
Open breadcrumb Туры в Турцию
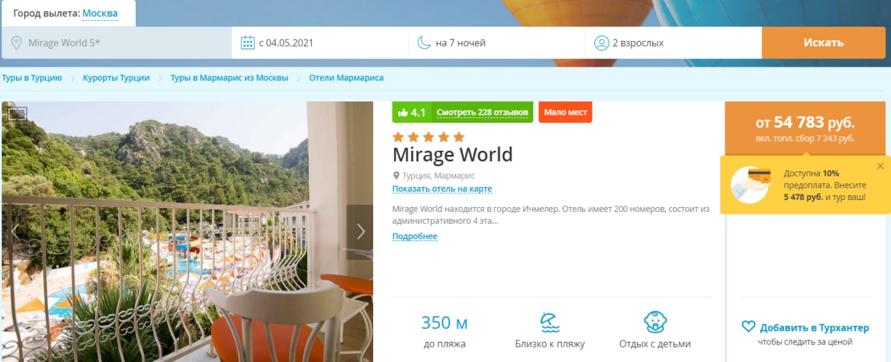pyautogui.click(x=32, y=78)
